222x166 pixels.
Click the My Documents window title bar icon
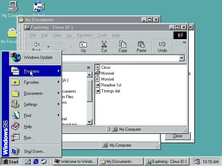(x=22, y=20)
